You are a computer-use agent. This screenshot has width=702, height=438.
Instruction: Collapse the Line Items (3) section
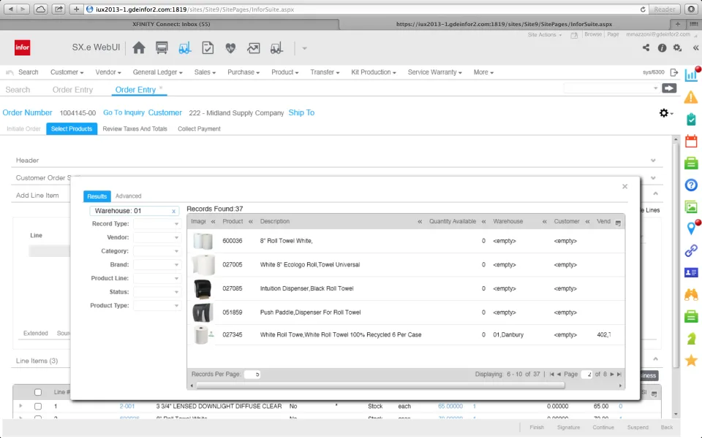pyautogui.click(x=655, y=359)
